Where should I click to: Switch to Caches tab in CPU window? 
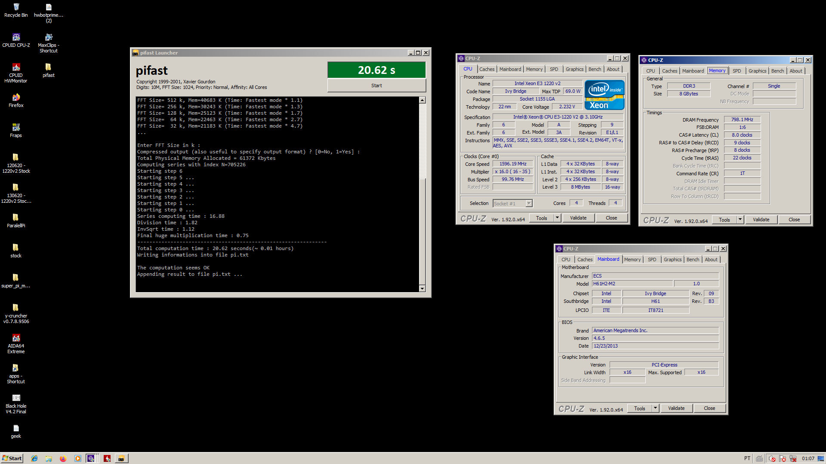tap(487, 69)
